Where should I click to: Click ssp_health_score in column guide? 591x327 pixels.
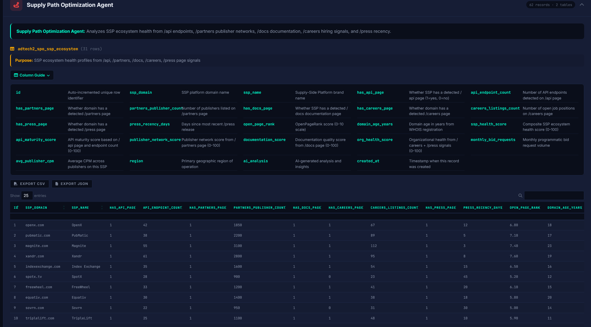(x=488, y=124)
